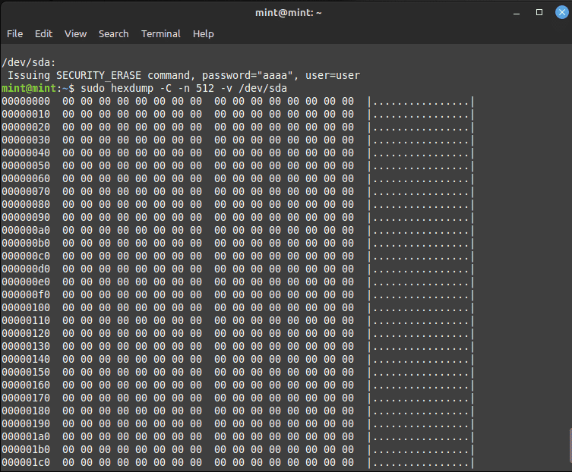Click offset 000000f0 in hexdump

[x=26, y=295]
